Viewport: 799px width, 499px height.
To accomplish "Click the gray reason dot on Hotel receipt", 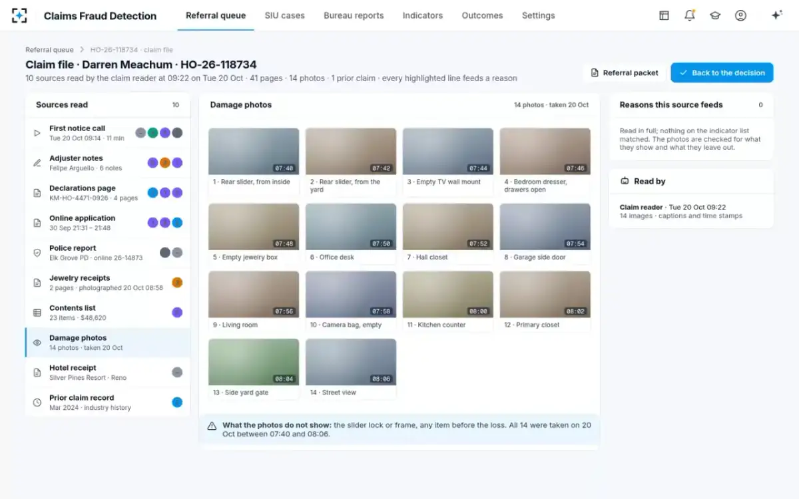I will 177,372.
